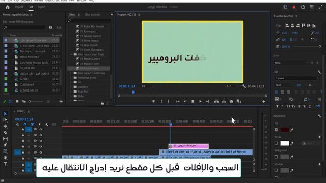Expand Film Impact Transformers folder
This screenshot has height=183, width=326.
coord(71,73)
